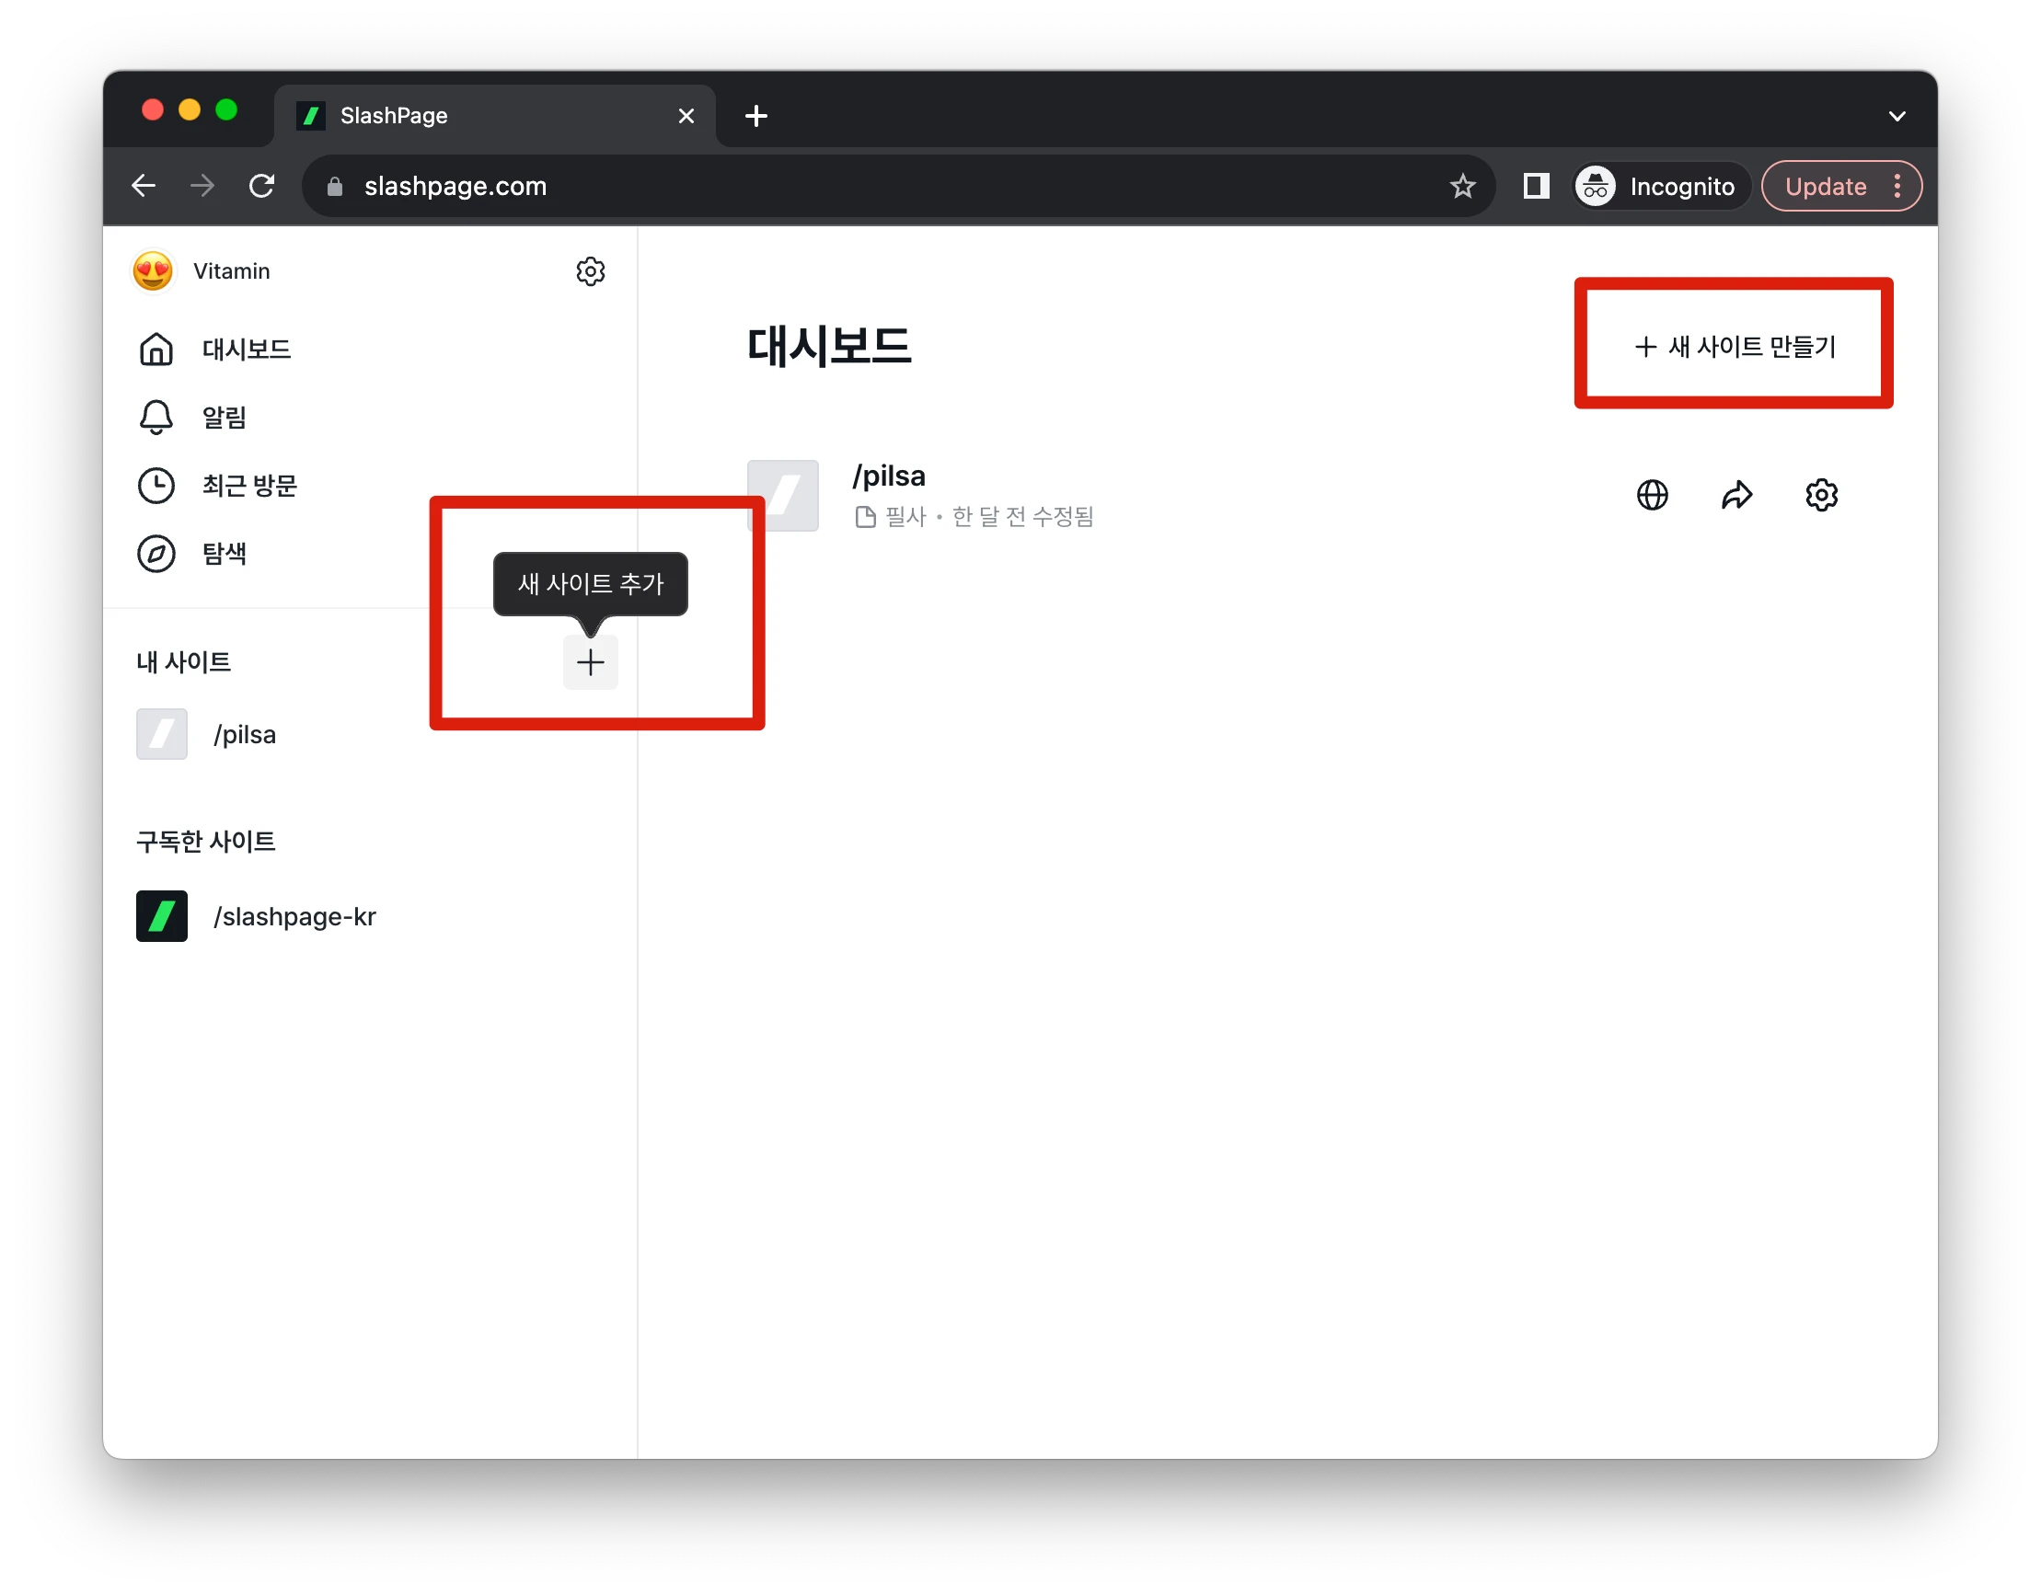
Task: Go to 탐색 explore section
Action: pos(225,553)
